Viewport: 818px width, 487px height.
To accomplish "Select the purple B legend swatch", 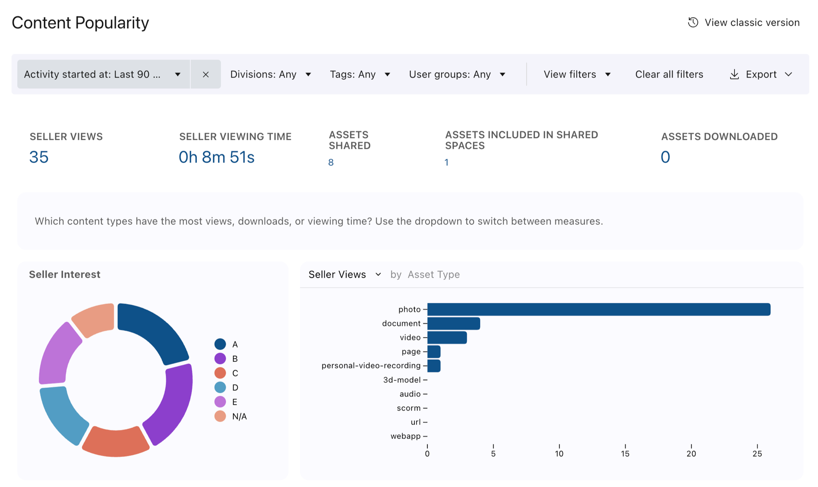I will [x=220, y=359].
